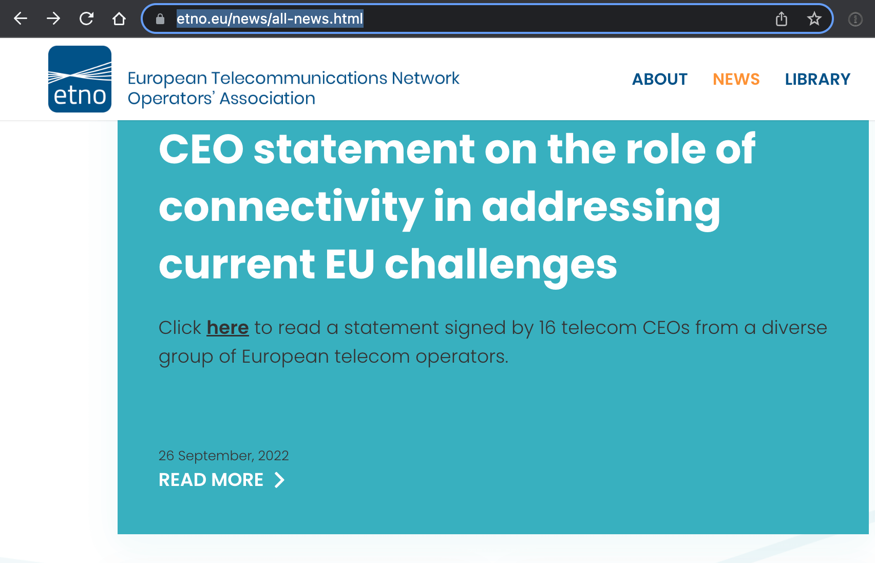Click the chevron next to READ MORE
This screenshot has width=875, height=563.
[x=280, y=480]
